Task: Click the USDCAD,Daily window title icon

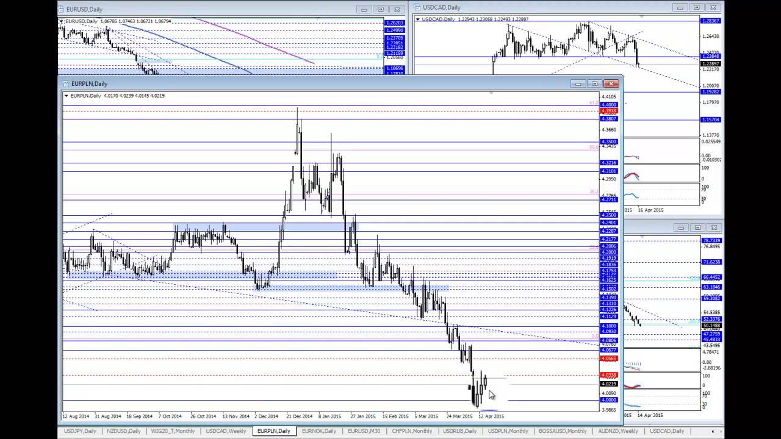Action: (x=417, y=7)
